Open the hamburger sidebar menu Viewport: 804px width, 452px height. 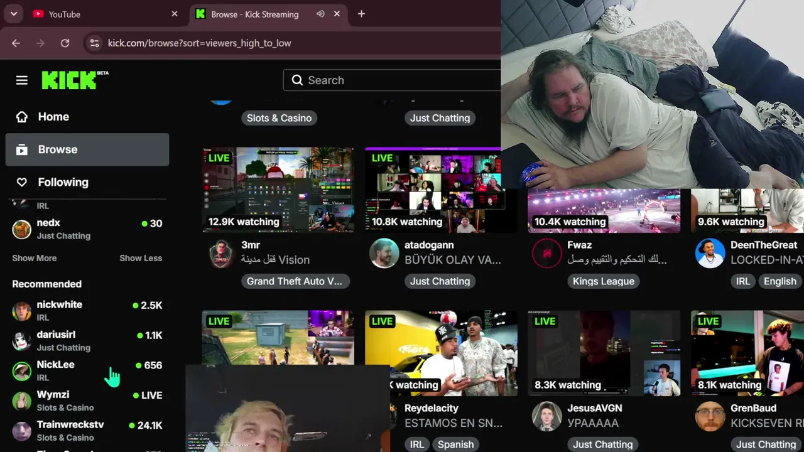22,80
